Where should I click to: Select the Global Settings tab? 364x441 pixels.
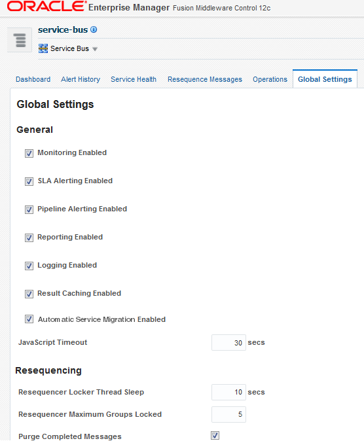click(325, 79)
